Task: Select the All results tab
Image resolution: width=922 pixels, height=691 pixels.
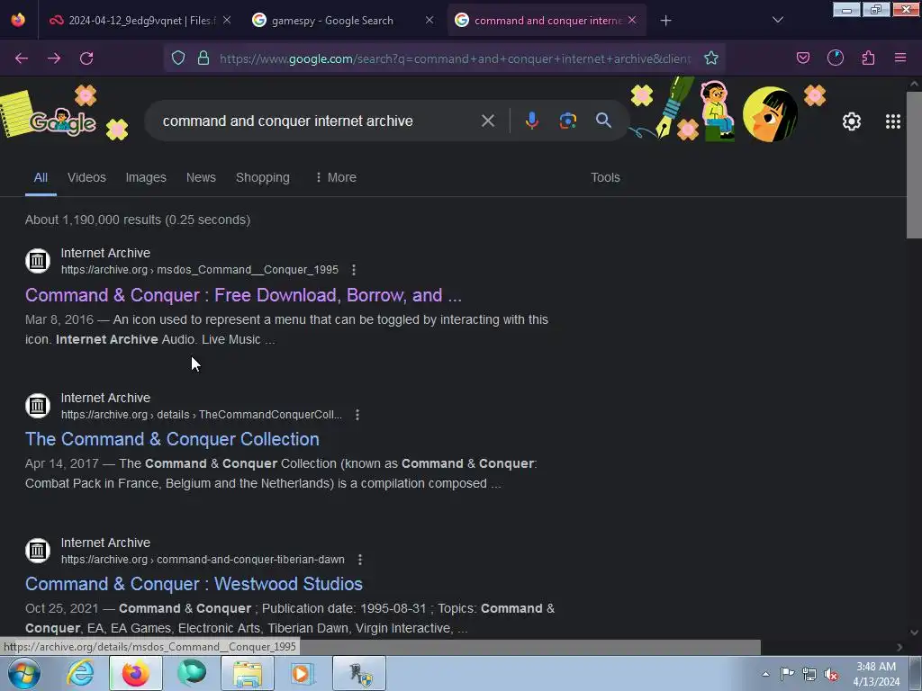Action: point(41,177)
